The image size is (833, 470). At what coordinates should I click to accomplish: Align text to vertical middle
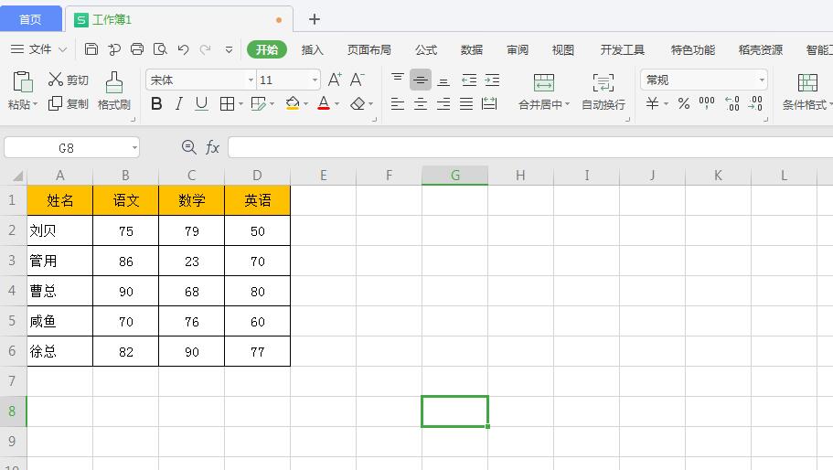click(421, 80)
